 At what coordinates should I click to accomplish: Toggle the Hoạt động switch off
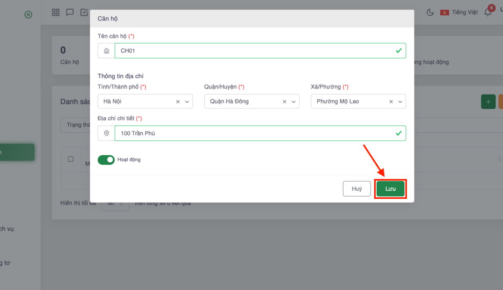[x=106, y=160]
